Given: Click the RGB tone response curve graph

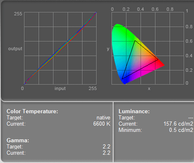Looking at the screenshot, I should [x=60, y=48].
